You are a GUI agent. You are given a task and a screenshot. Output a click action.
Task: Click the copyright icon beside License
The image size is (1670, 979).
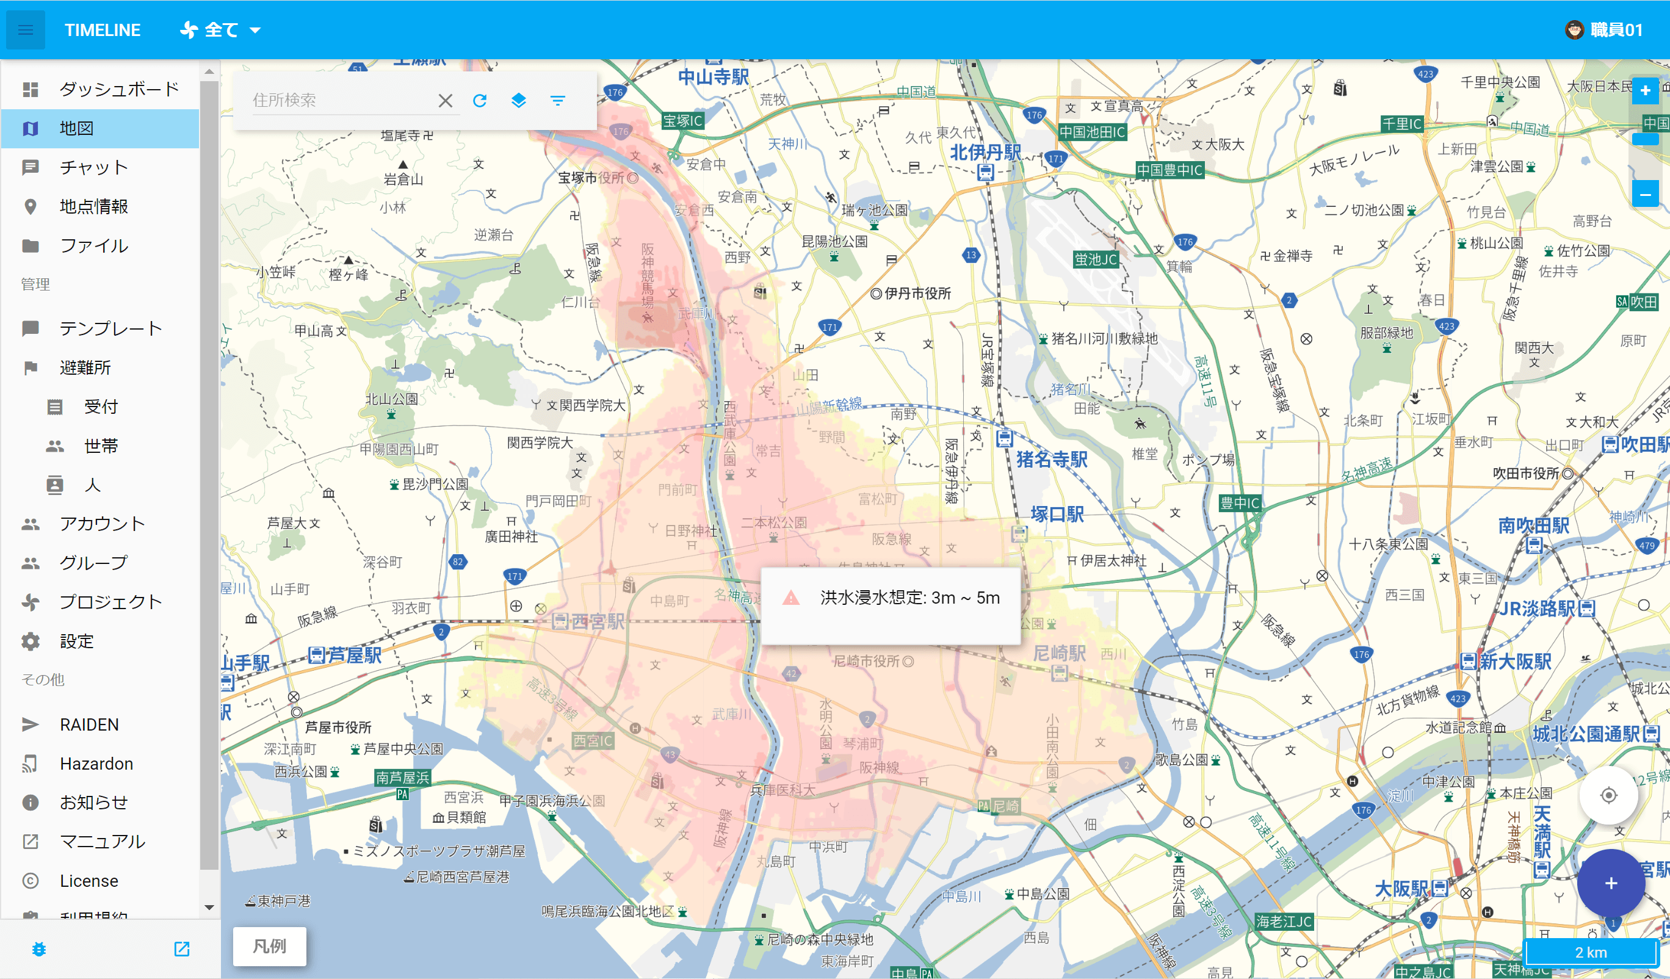click(x=31, y=880)
